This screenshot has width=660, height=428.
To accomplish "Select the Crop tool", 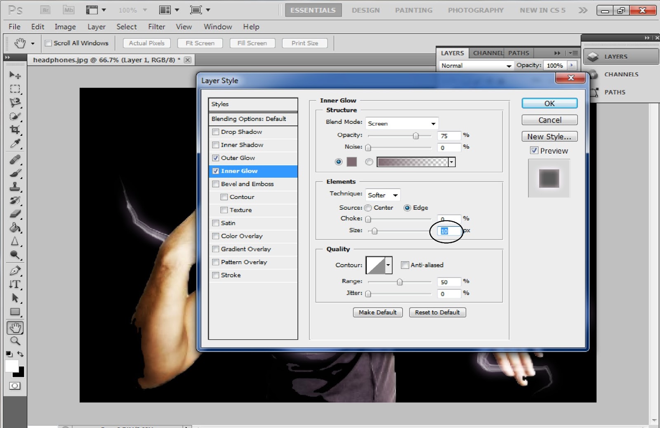I will (x=15, y=130).
